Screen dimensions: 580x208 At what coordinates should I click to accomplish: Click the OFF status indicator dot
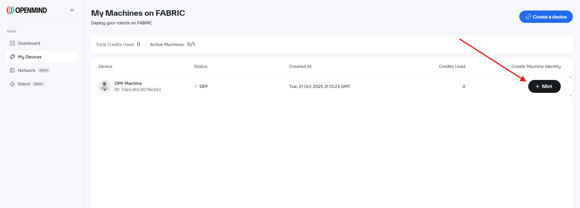(196, 86)
